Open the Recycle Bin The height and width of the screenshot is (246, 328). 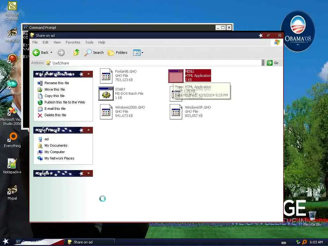312,219
